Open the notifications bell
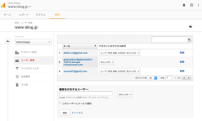 pos(184,5)
